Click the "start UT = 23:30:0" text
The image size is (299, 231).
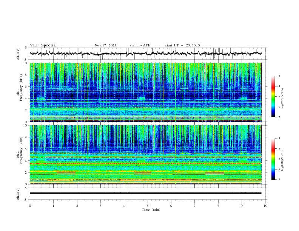pos(182,45)
